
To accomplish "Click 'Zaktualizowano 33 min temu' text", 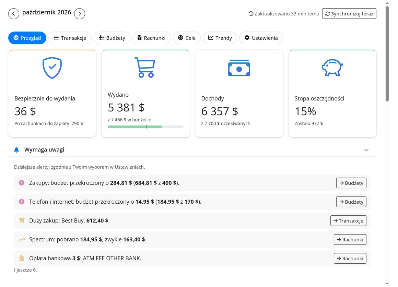I will [287, 14].
